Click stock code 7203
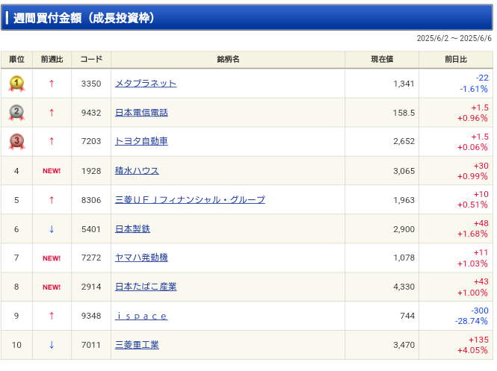Image resolution: width=497 pixels, height=371 pixels. click(91, 141)
